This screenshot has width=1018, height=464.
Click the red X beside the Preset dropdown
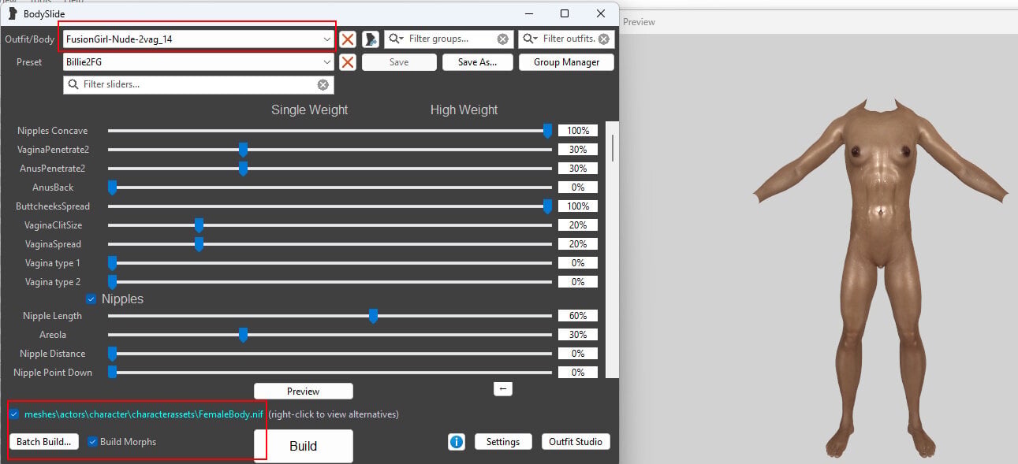coord(348,62)
